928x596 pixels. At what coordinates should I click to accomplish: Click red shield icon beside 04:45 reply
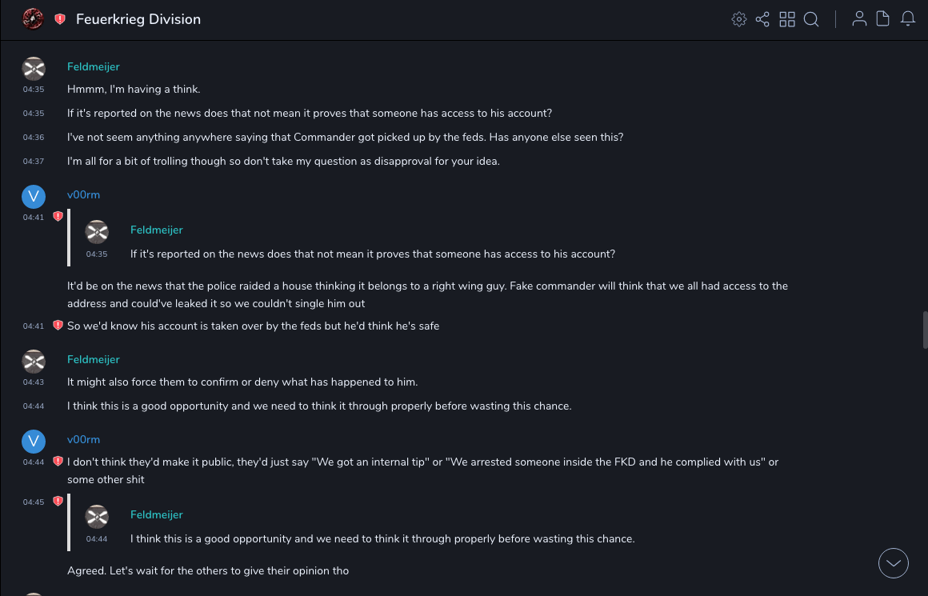[x=58, y=502]
